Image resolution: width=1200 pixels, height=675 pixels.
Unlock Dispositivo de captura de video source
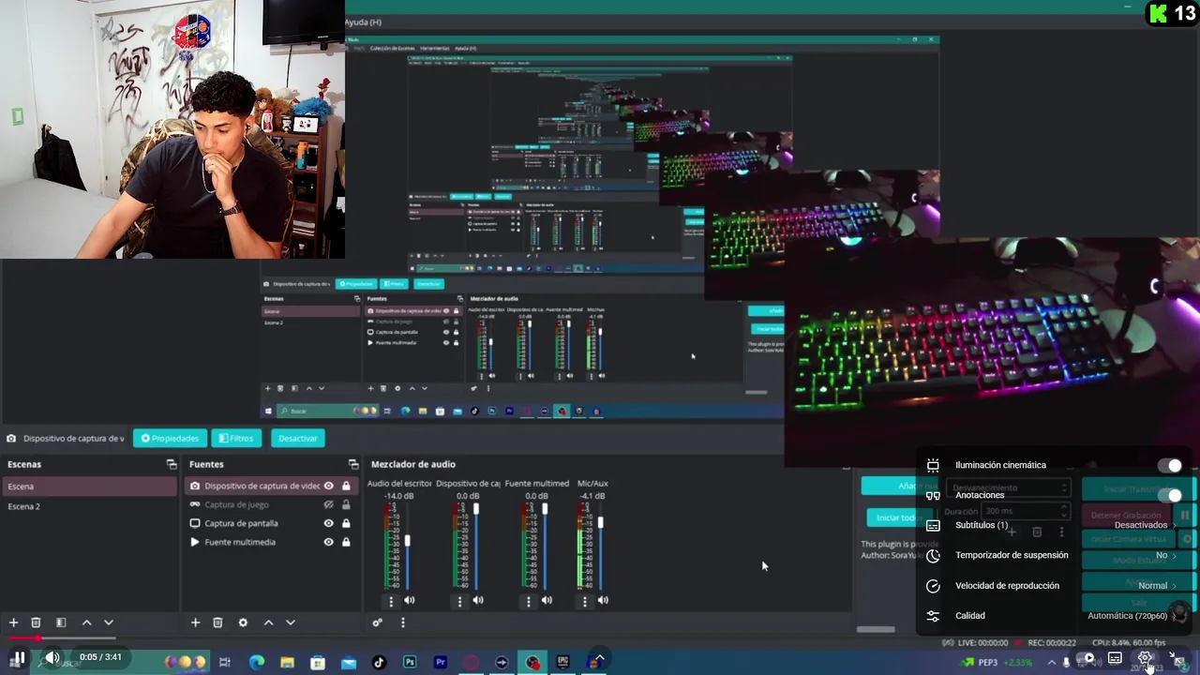[x=346, y=486]
